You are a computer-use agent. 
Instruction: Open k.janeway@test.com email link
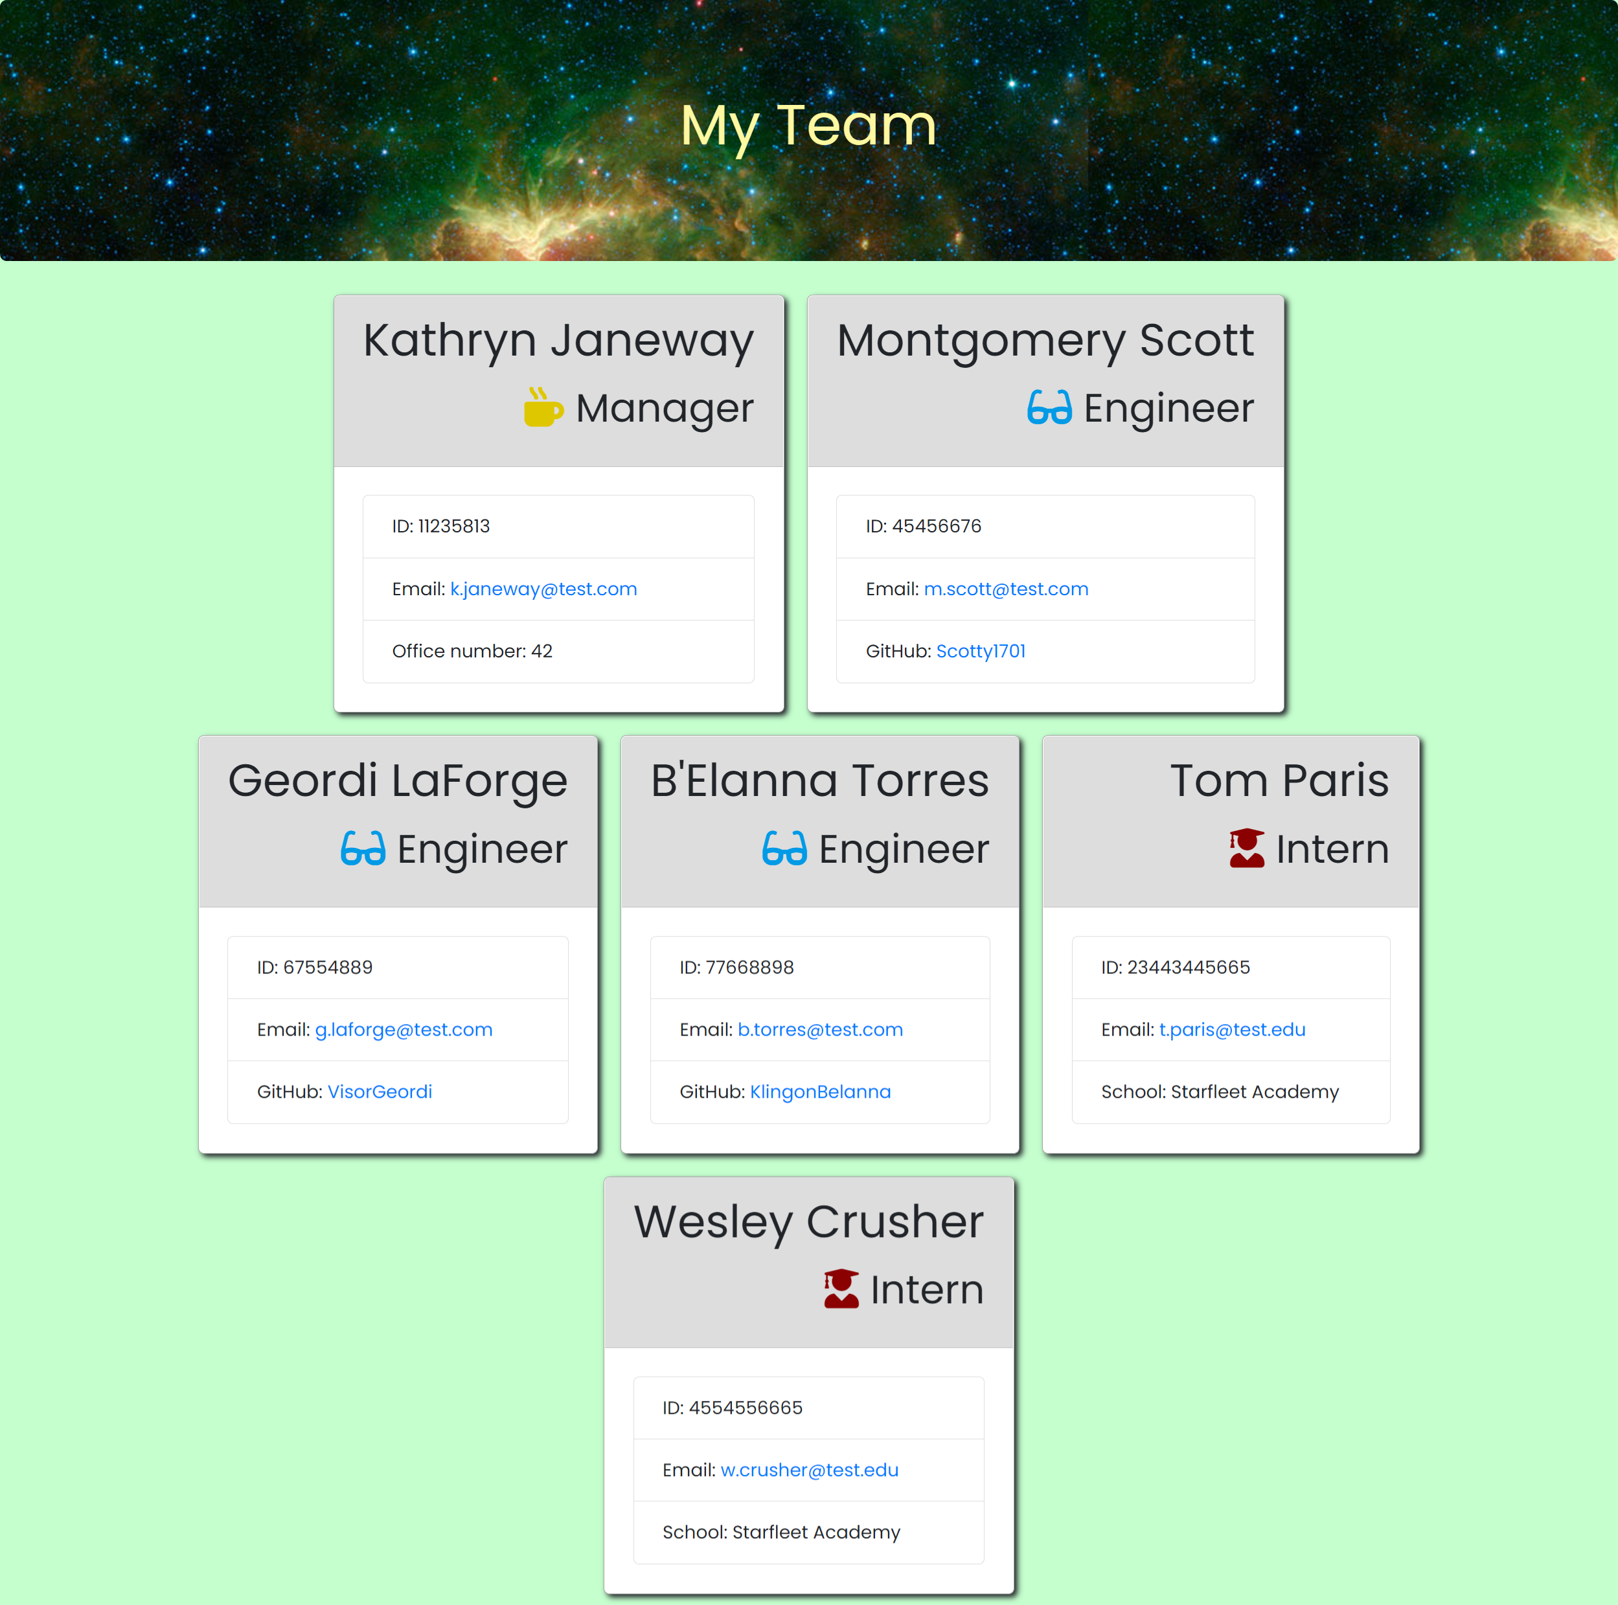pyautogui.click(x=543, y=588)
